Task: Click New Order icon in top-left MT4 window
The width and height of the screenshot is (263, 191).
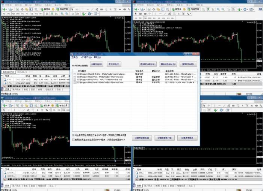Action: click(45, 9)
